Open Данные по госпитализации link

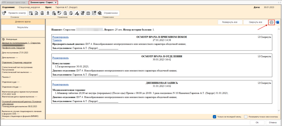point(21,43)
